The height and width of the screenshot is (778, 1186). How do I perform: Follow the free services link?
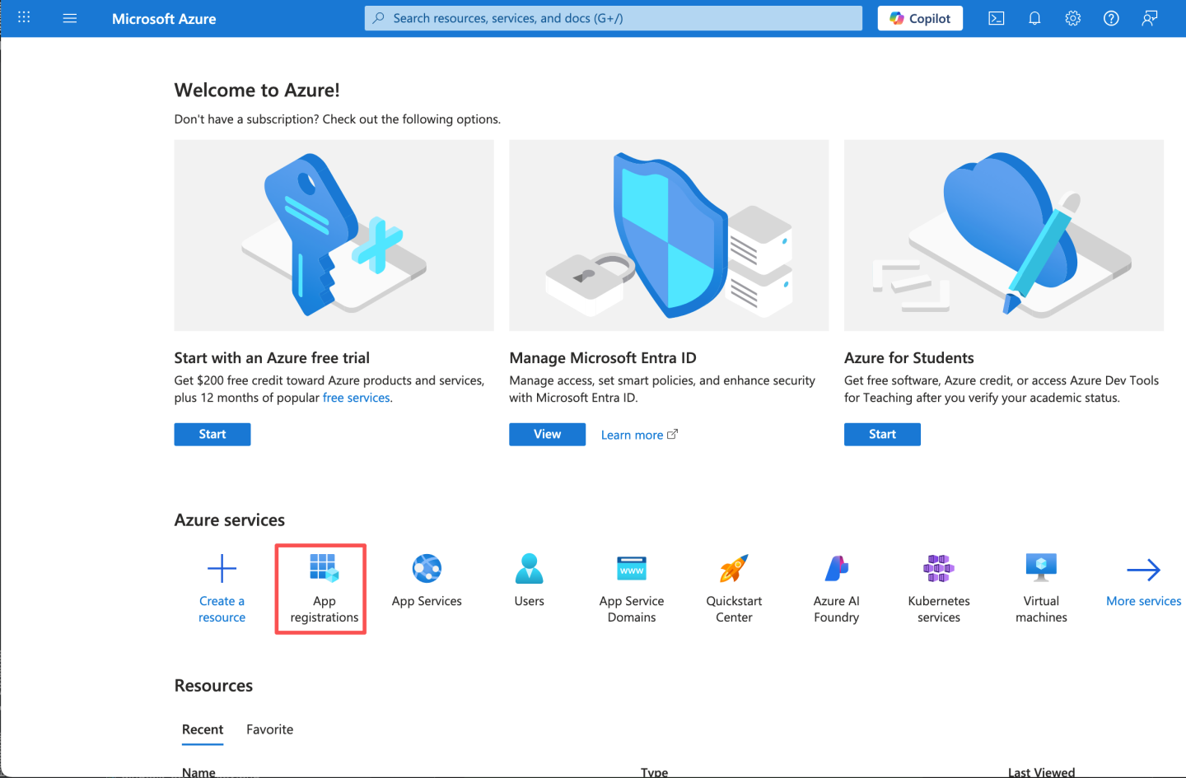coord(357,398)
